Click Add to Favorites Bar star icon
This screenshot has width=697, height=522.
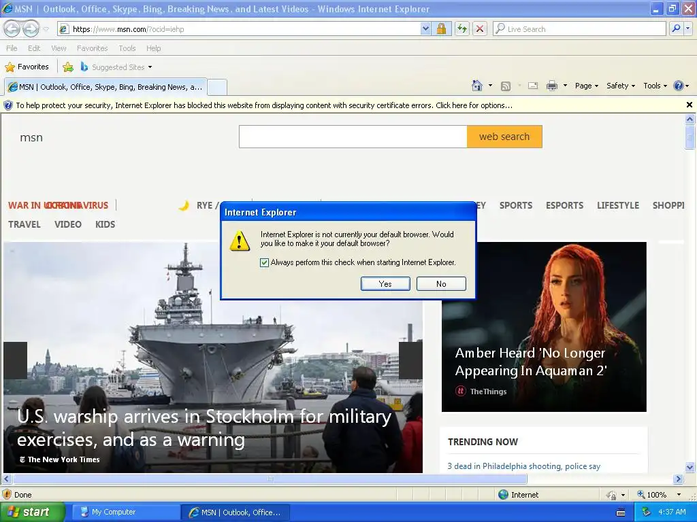[x=68, y=67]
